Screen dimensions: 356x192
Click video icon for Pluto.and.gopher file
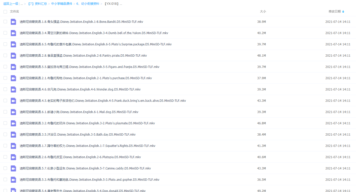13,180
